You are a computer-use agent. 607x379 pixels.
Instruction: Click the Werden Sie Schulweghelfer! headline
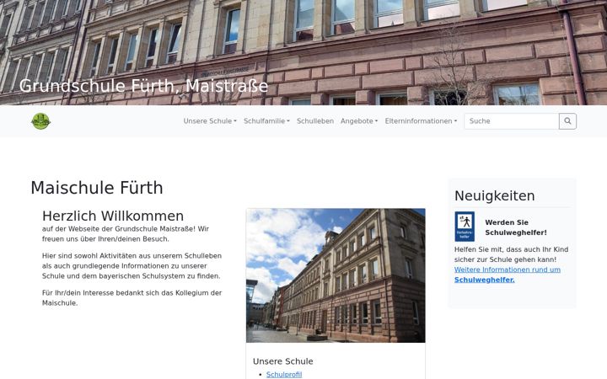point(516,227)
